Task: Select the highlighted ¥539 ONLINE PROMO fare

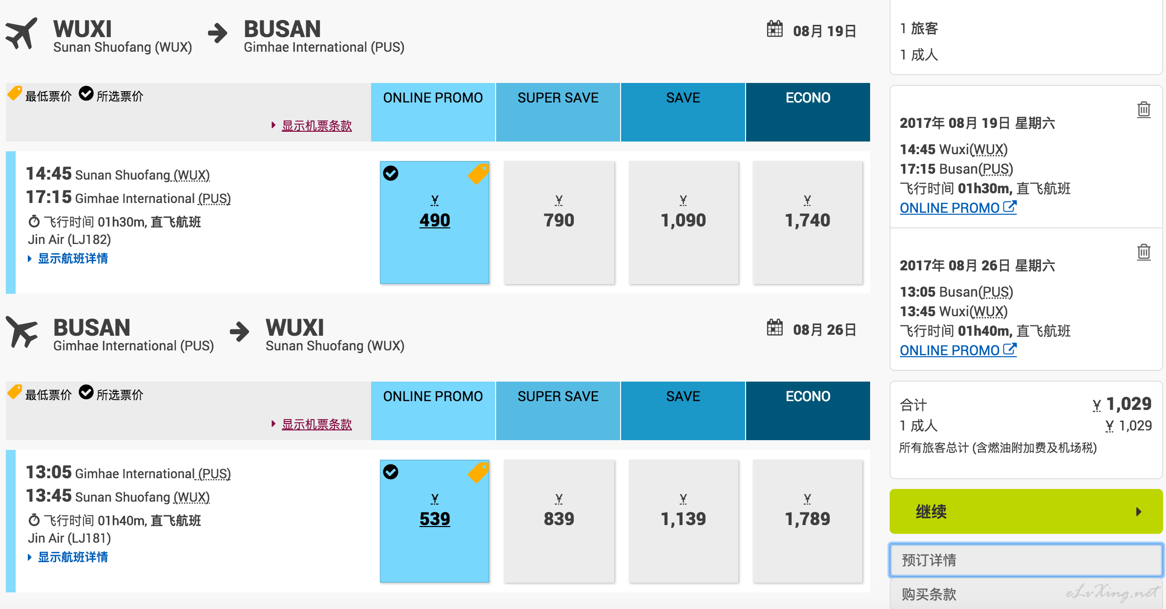Action: coord(435,521)
